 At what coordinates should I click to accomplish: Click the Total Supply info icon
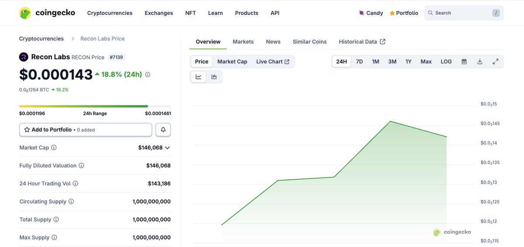pos(56,219)
